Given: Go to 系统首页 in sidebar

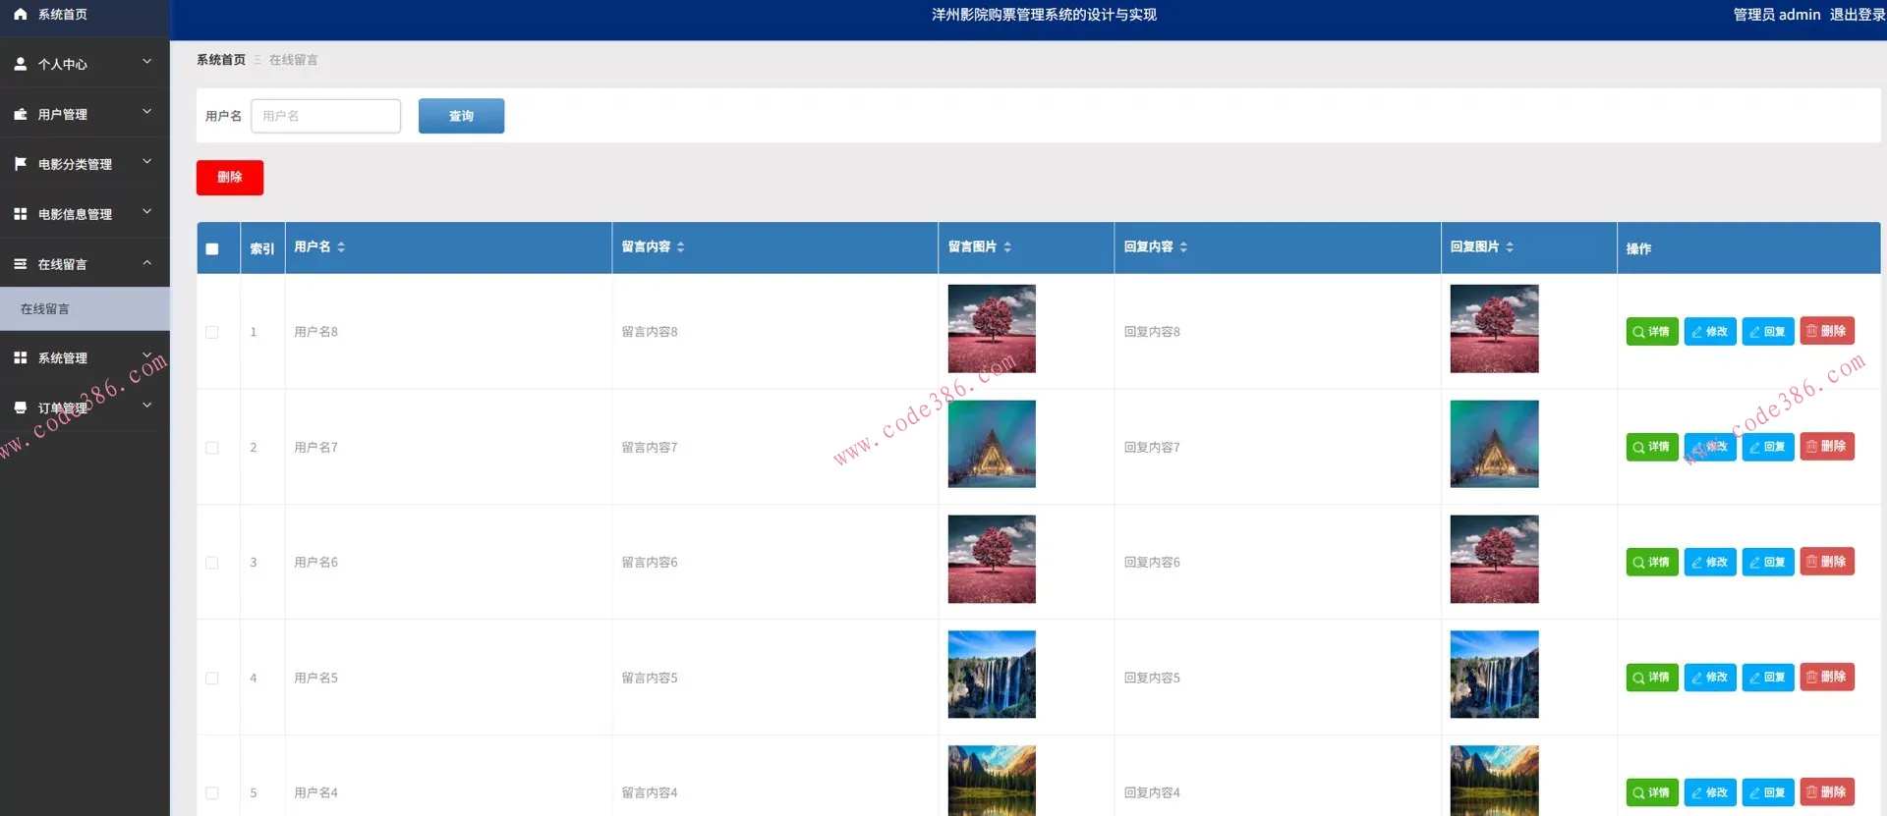Looking at the screenshot, I should point(85,15).
